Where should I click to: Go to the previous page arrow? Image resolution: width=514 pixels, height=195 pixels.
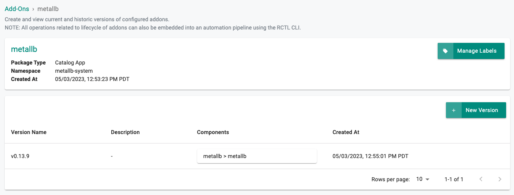coord(481,179)
